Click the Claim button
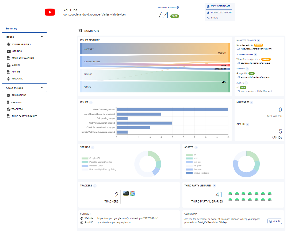The width and height of the screenshot is (287, 233). point(274,221)
